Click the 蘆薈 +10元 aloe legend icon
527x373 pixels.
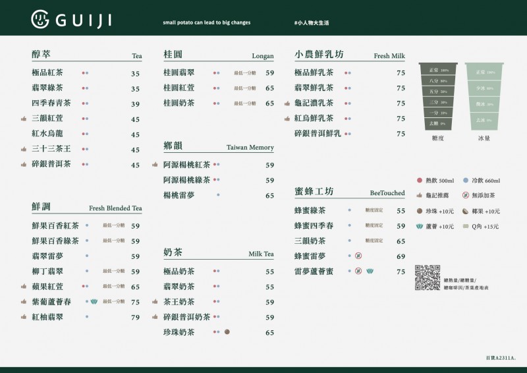coord(419,226)
